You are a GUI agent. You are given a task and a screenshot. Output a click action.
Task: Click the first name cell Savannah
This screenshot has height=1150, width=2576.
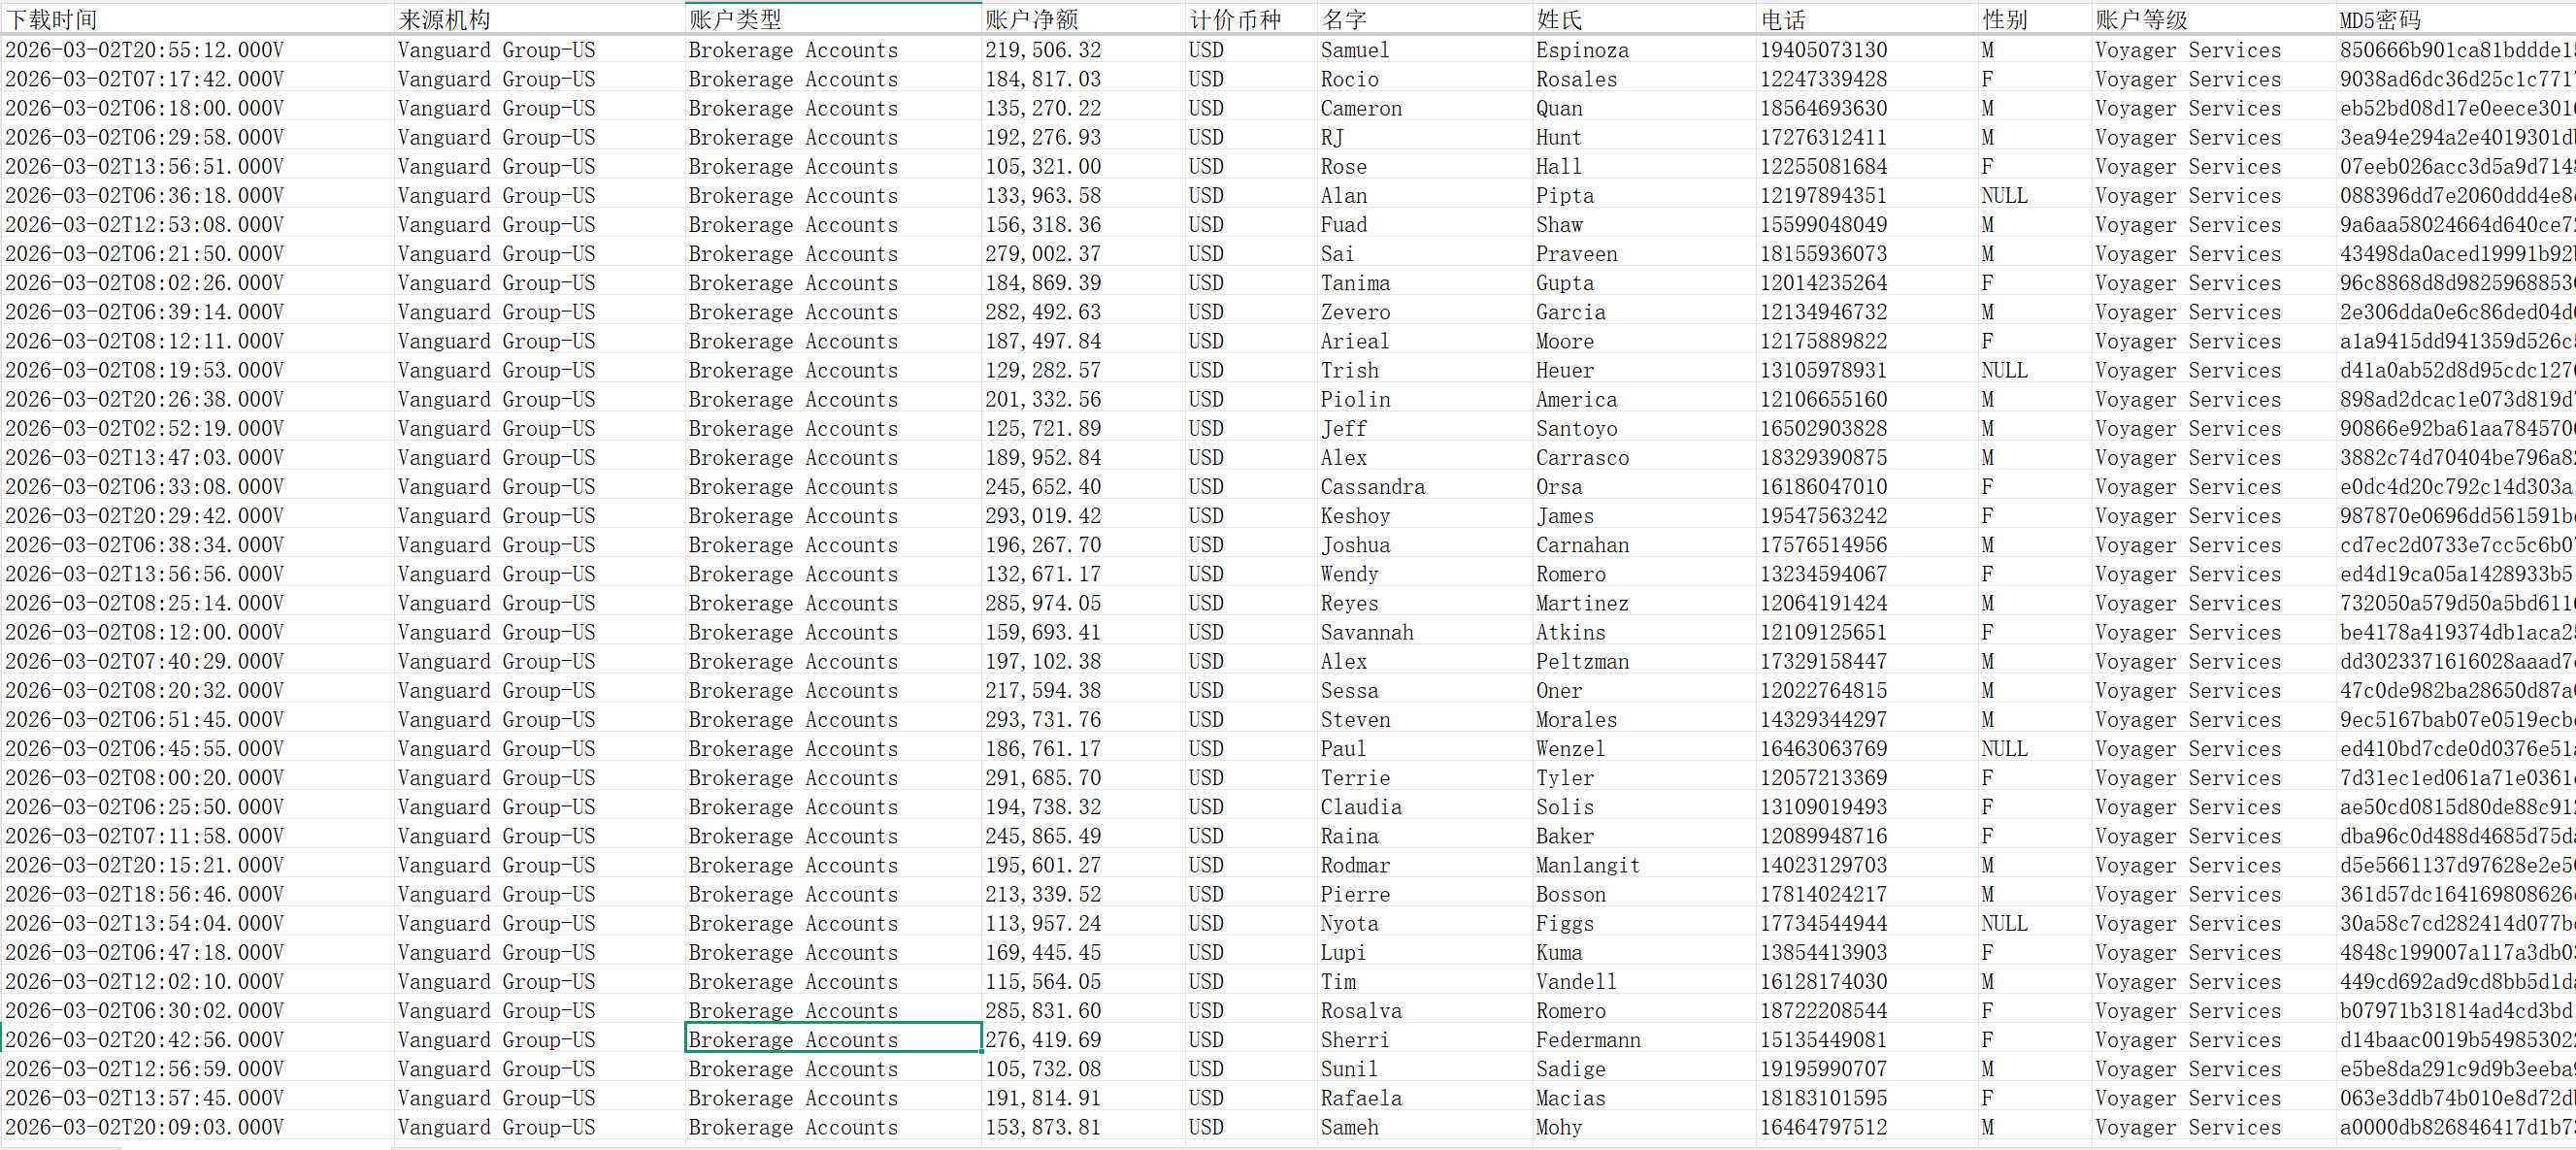(1425, 632)
